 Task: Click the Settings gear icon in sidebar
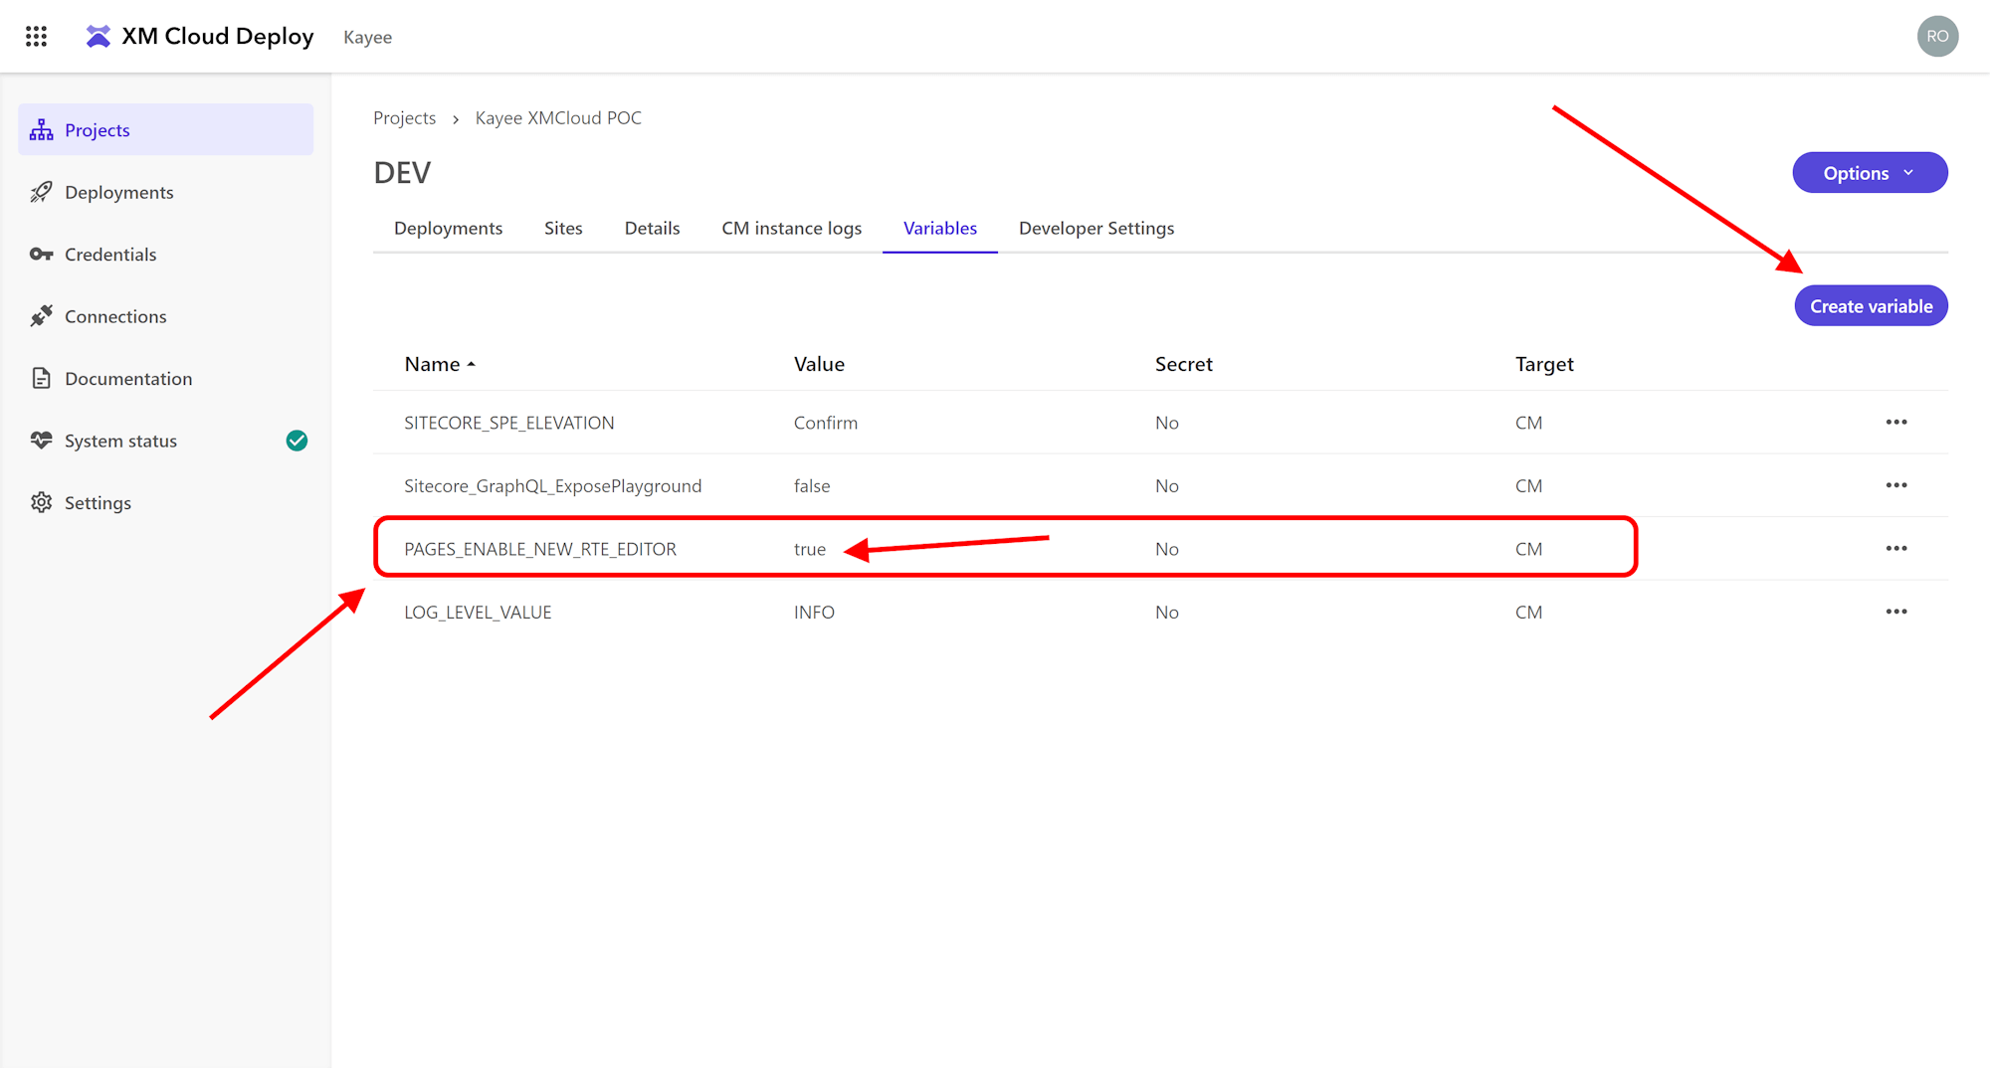point(41,503)
